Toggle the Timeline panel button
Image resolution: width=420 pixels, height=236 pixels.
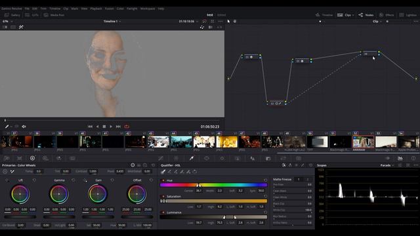click(x=324, y=15)
